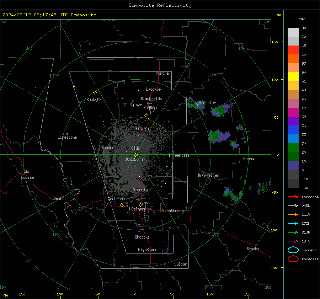This screenshot has height=299, width=320.
Task: Click the Blackfalds city label
Action: pos(151,98)
